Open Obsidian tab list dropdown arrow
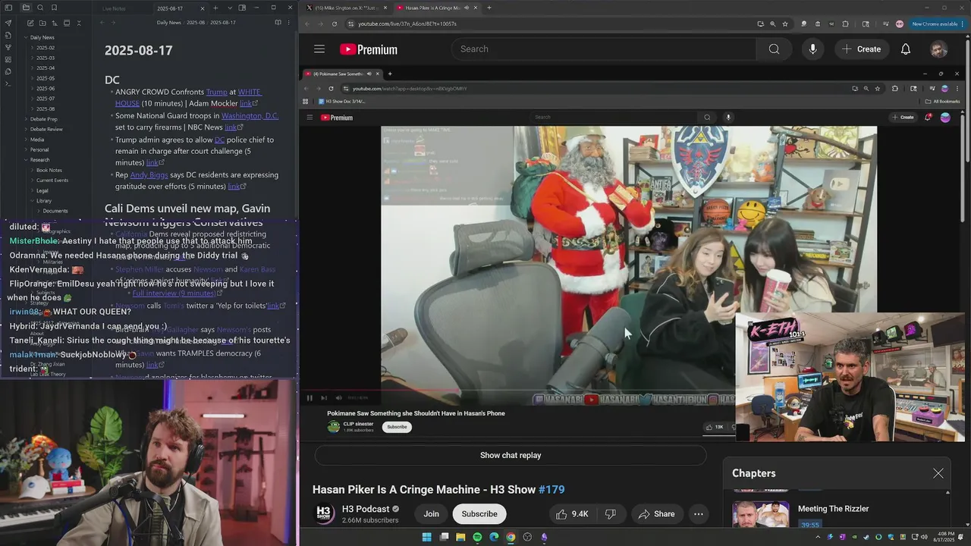The image size is (971, 546). pyautogui.click(x=228, y=8)
